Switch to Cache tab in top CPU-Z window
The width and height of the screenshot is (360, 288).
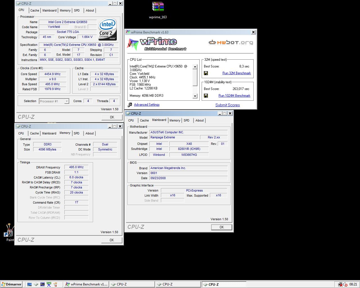click(x=35, y=10)
